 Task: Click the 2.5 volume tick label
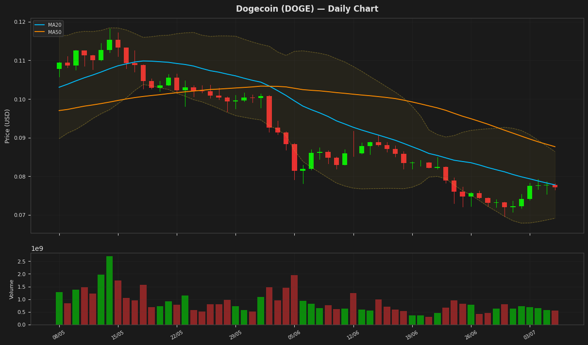22,262
